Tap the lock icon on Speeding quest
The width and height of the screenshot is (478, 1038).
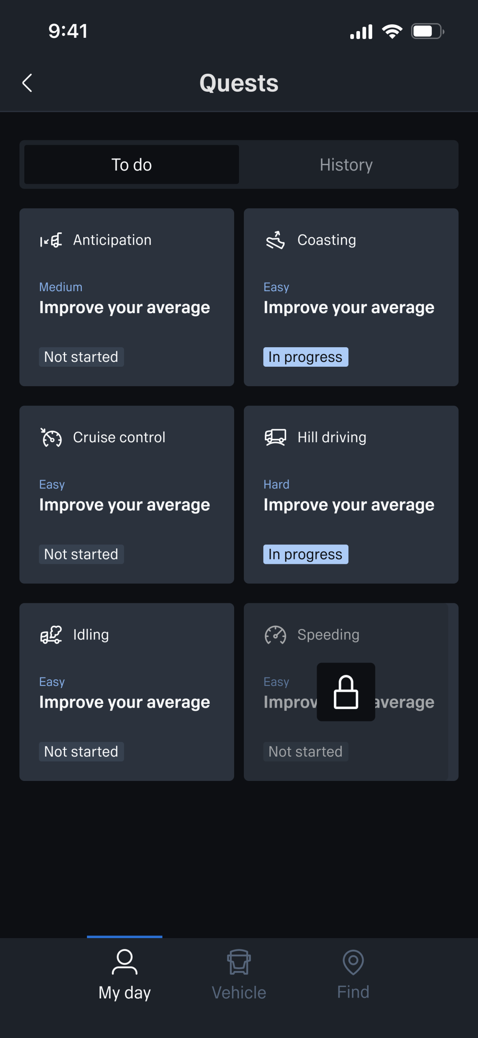(346, 692)
